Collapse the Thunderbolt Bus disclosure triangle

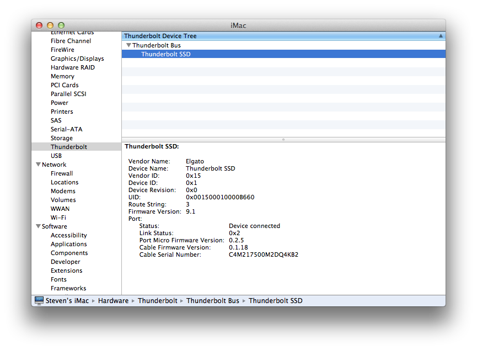(128, 45)
